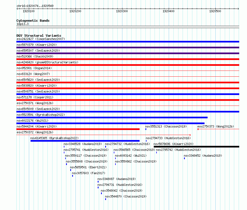Select the 16p13.3 band label
Viewport: 247px width, 210px height.
22,24
